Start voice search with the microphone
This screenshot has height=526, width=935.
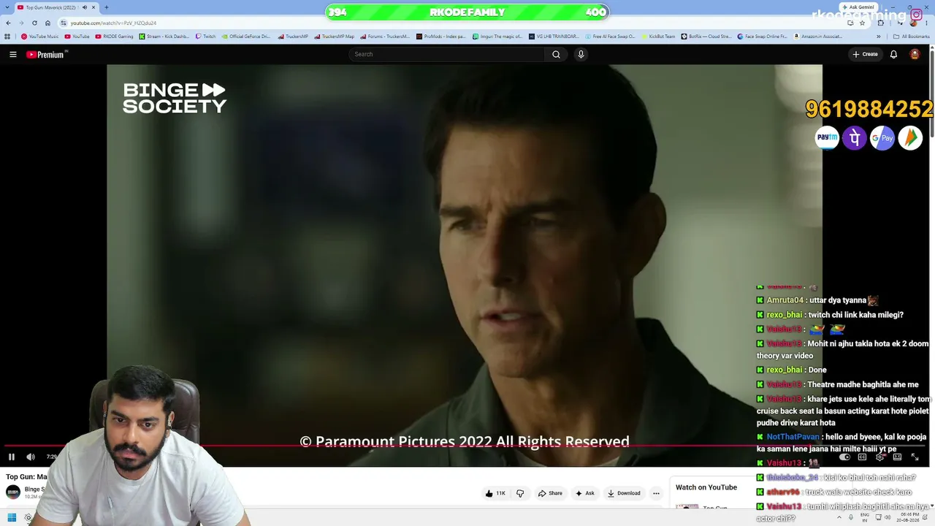coord(581,54)
